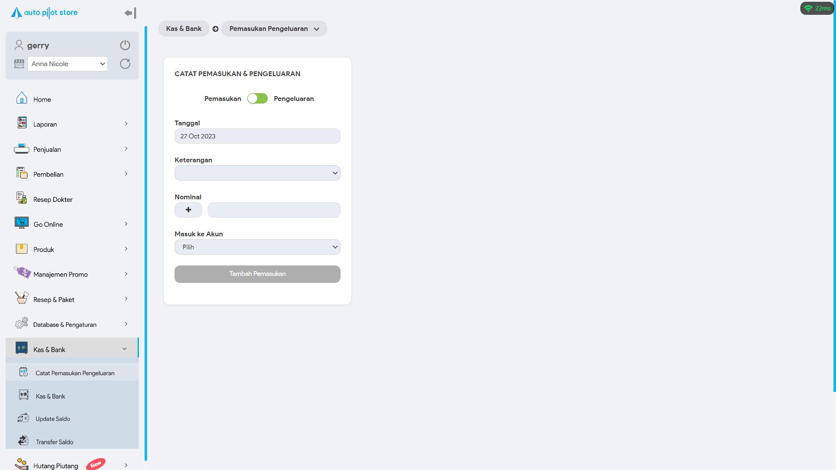Image resolution: width=836 pixels, height=470 pixels.
Task: Click the refresh store icon
Action: [125, 64]
